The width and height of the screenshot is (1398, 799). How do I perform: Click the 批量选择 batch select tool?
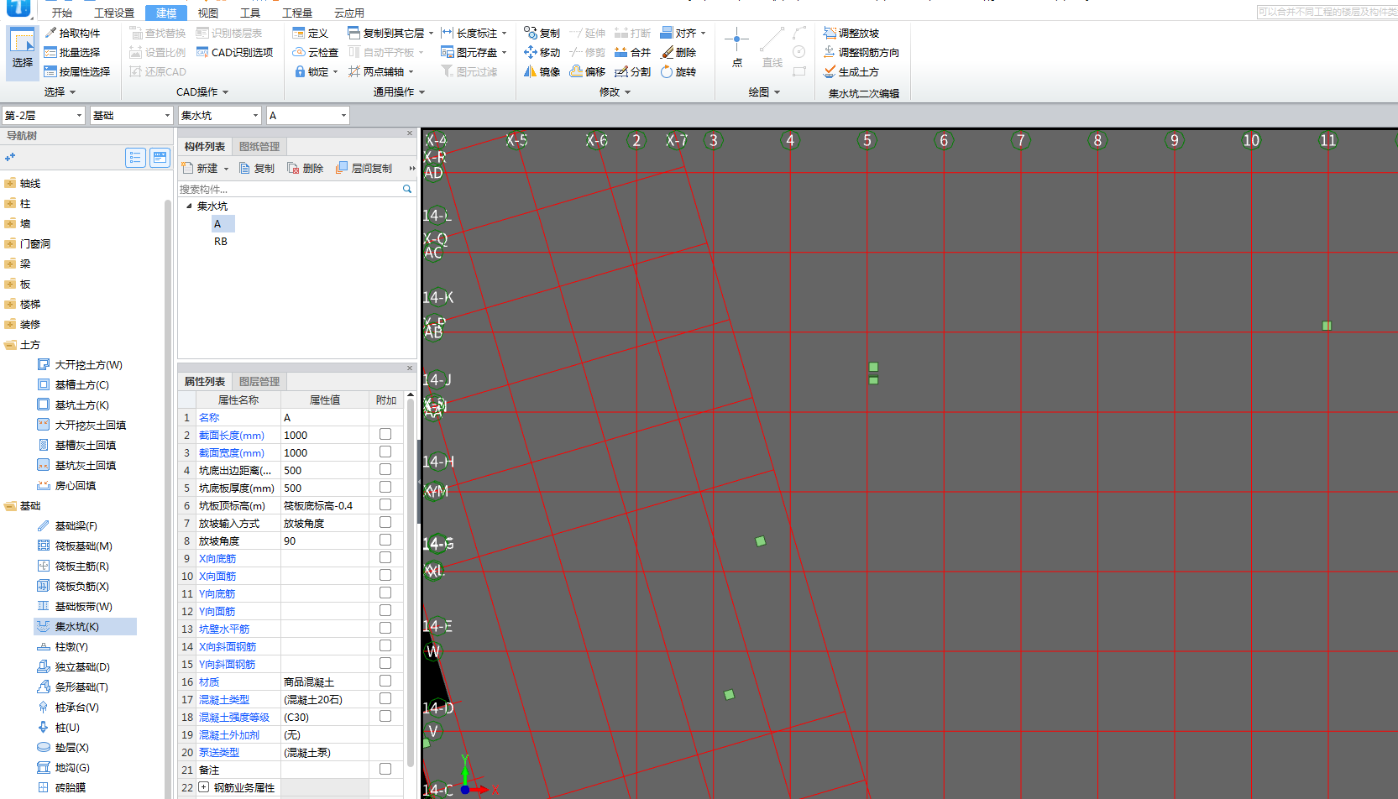pos(72,52)
